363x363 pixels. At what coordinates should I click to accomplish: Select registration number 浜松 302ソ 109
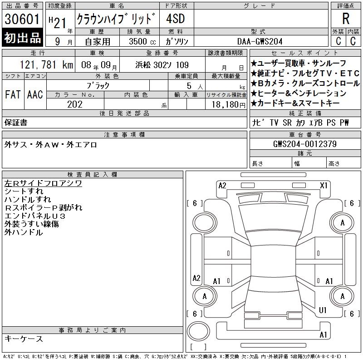[162, 65]
